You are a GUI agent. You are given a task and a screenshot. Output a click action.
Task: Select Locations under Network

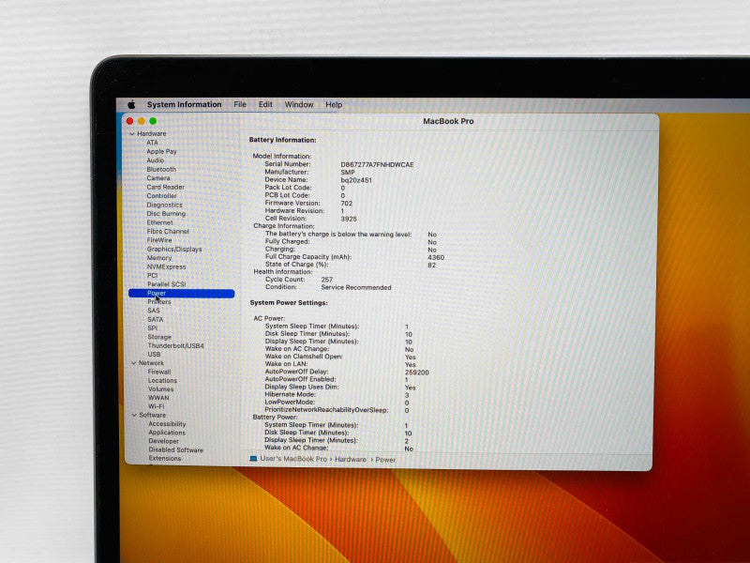(162, 380)
